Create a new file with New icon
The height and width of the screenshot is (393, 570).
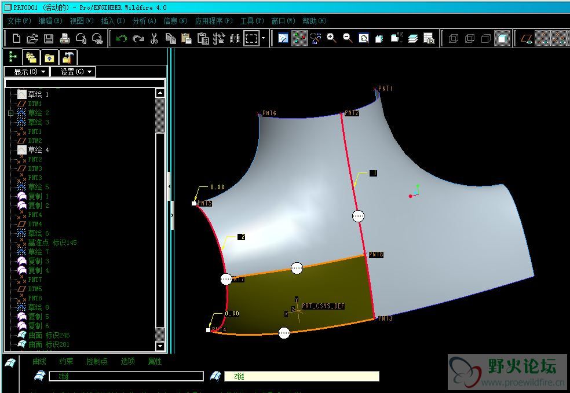point(16,38)
